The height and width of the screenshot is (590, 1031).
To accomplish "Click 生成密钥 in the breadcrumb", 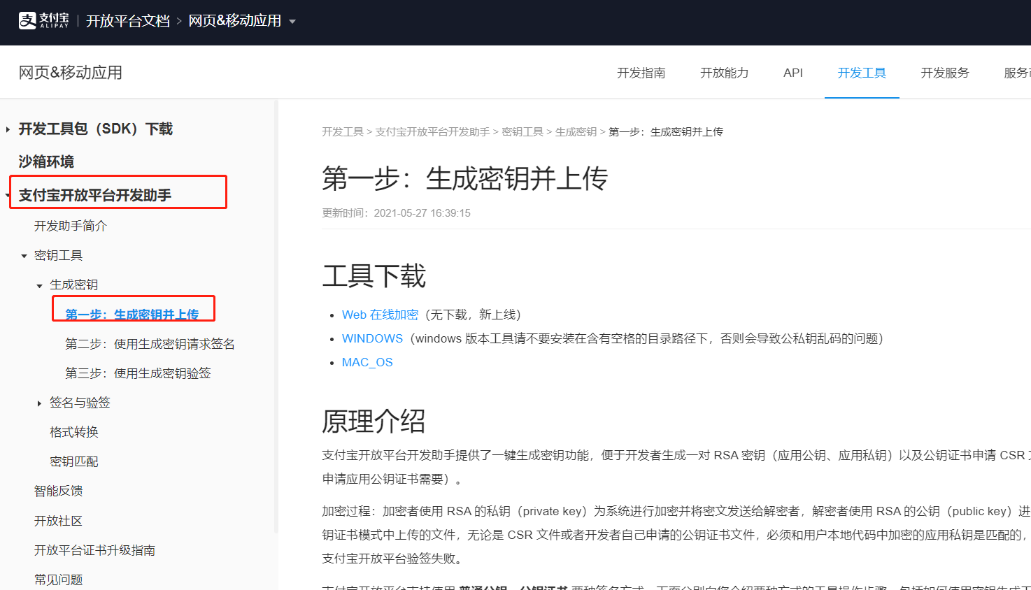I will point(576,131).
